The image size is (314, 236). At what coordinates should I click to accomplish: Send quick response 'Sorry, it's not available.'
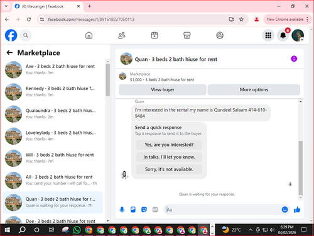tap(169, 169)
